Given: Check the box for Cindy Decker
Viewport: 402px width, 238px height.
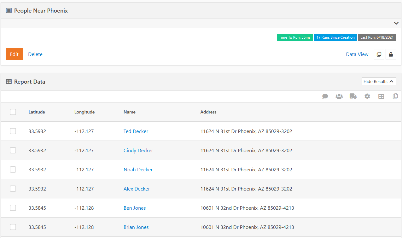Looking at the screenshot, I should click(x=13, y=150).
